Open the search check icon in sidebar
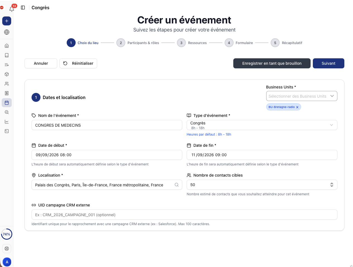The width and height of the screenshot is (353, 267). (7, 112)
